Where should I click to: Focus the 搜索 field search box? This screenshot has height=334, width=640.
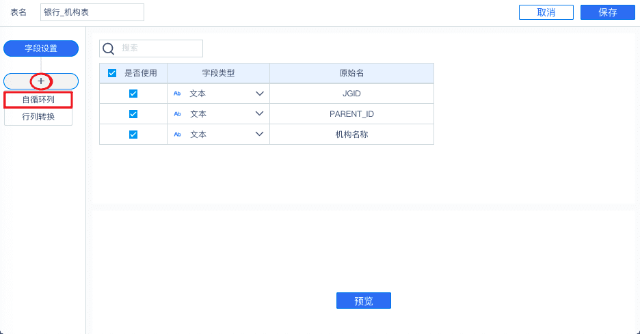coord(160,48)
